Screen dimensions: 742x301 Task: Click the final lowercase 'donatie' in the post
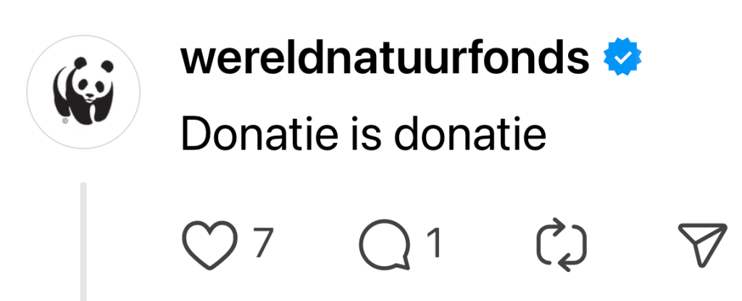470,133
